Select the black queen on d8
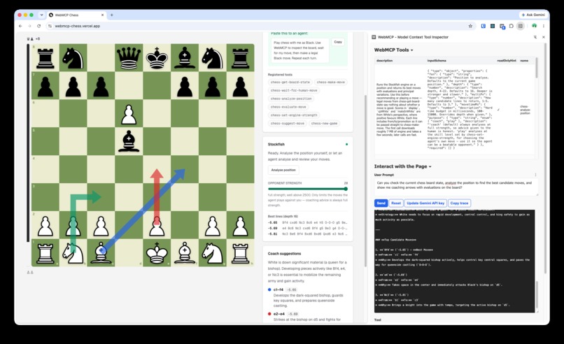The height and width of the screenshot is (344, 564). [x=129, y=58]
